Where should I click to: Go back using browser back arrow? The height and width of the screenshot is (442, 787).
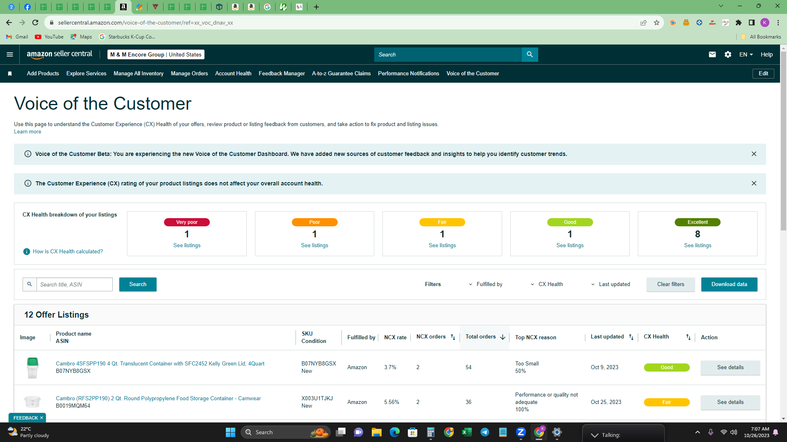[9, 23]
